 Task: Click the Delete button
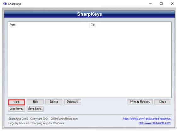point(54,102)
